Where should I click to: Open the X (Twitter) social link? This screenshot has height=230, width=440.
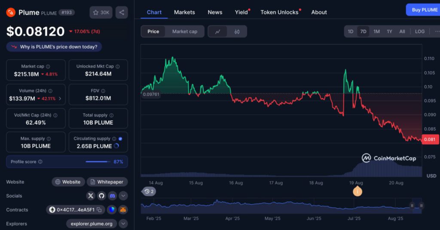[91, 196]
